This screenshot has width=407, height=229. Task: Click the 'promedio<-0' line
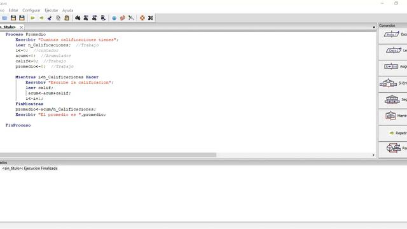point(31,66)
